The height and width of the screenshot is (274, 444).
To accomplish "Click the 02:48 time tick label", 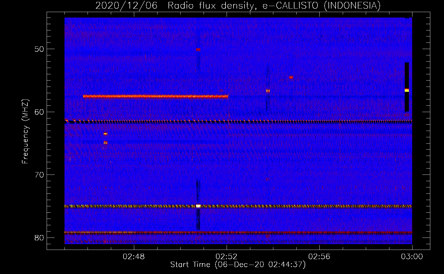I will tap(134, 257).
